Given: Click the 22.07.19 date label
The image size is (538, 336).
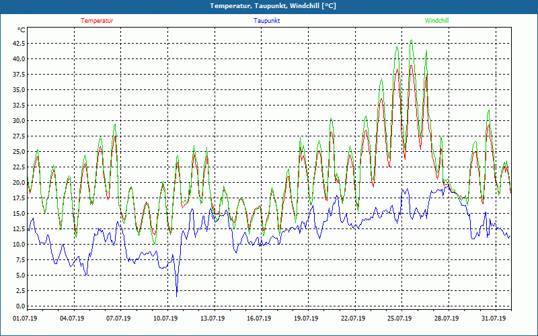Looking at the screenshot, I should click(x=353, y=318).
